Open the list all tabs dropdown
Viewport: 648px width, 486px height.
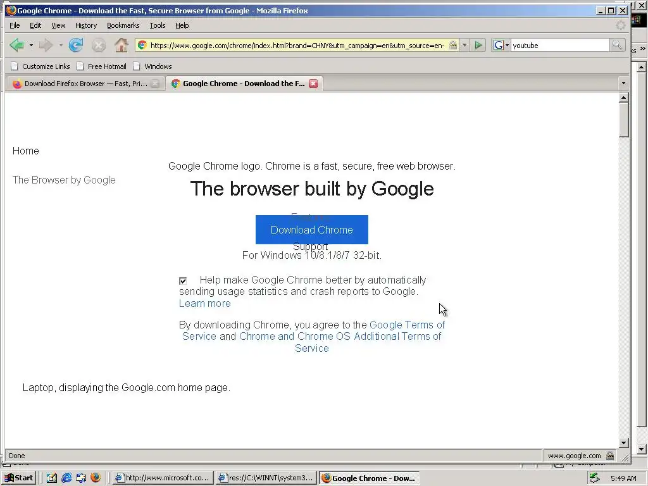623,84
